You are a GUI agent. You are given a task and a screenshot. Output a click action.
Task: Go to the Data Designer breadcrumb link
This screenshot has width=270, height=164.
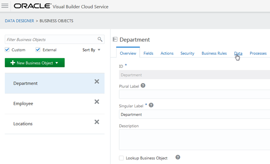point(19,21)
